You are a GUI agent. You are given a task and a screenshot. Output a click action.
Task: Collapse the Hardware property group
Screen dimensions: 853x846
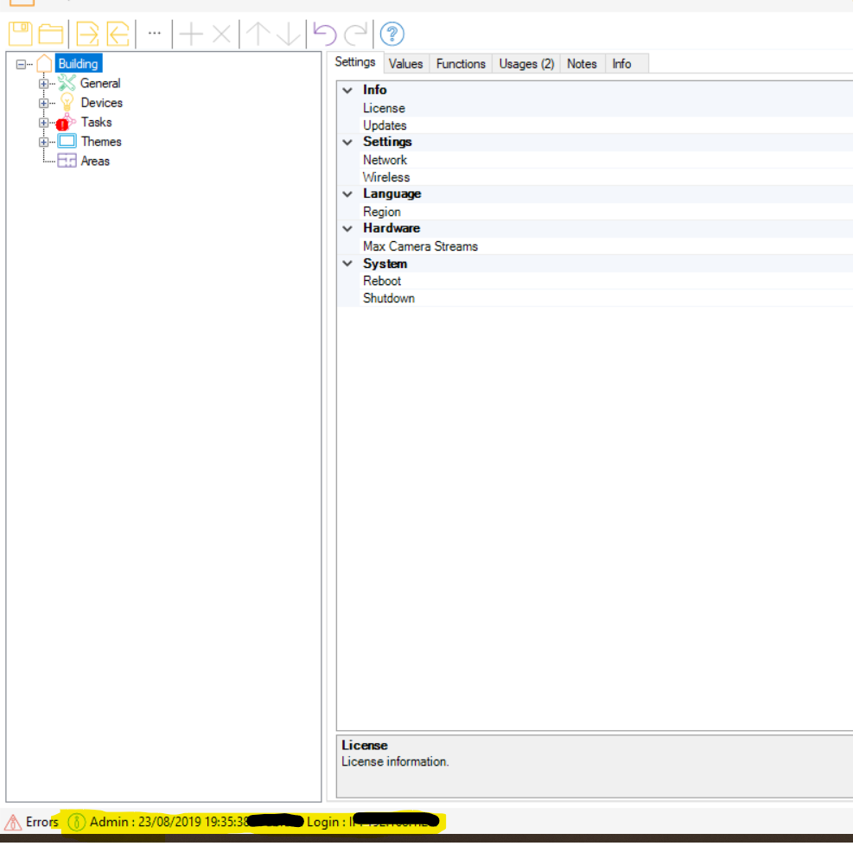pos(347,229)
